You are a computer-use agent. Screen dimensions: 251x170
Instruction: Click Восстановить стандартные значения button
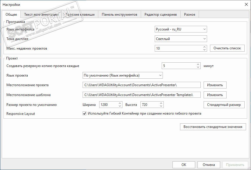pyautogui.click(x=213, y=127)
